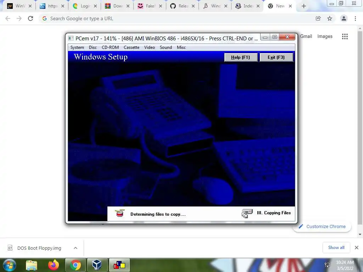
Task: Click the computer icon beside Copying Files
Action: [247, 213]
